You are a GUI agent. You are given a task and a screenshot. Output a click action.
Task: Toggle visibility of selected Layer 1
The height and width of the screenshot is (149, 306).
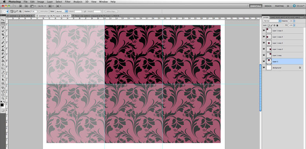tap(264, 62)
